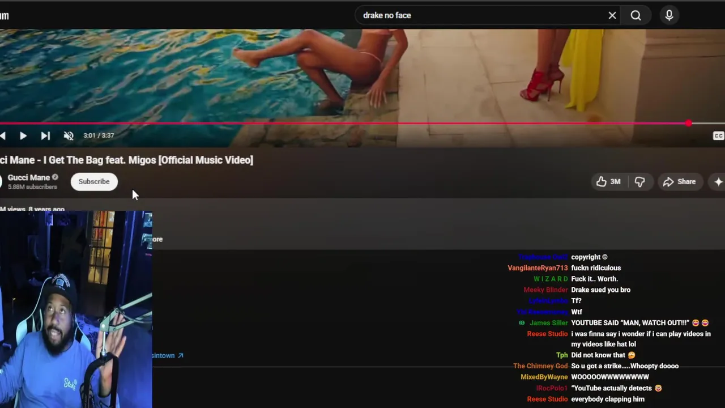The width and height of the screenshot is (725, 408).
Task: Start voice search with the microphone icon
Action: 669,15
